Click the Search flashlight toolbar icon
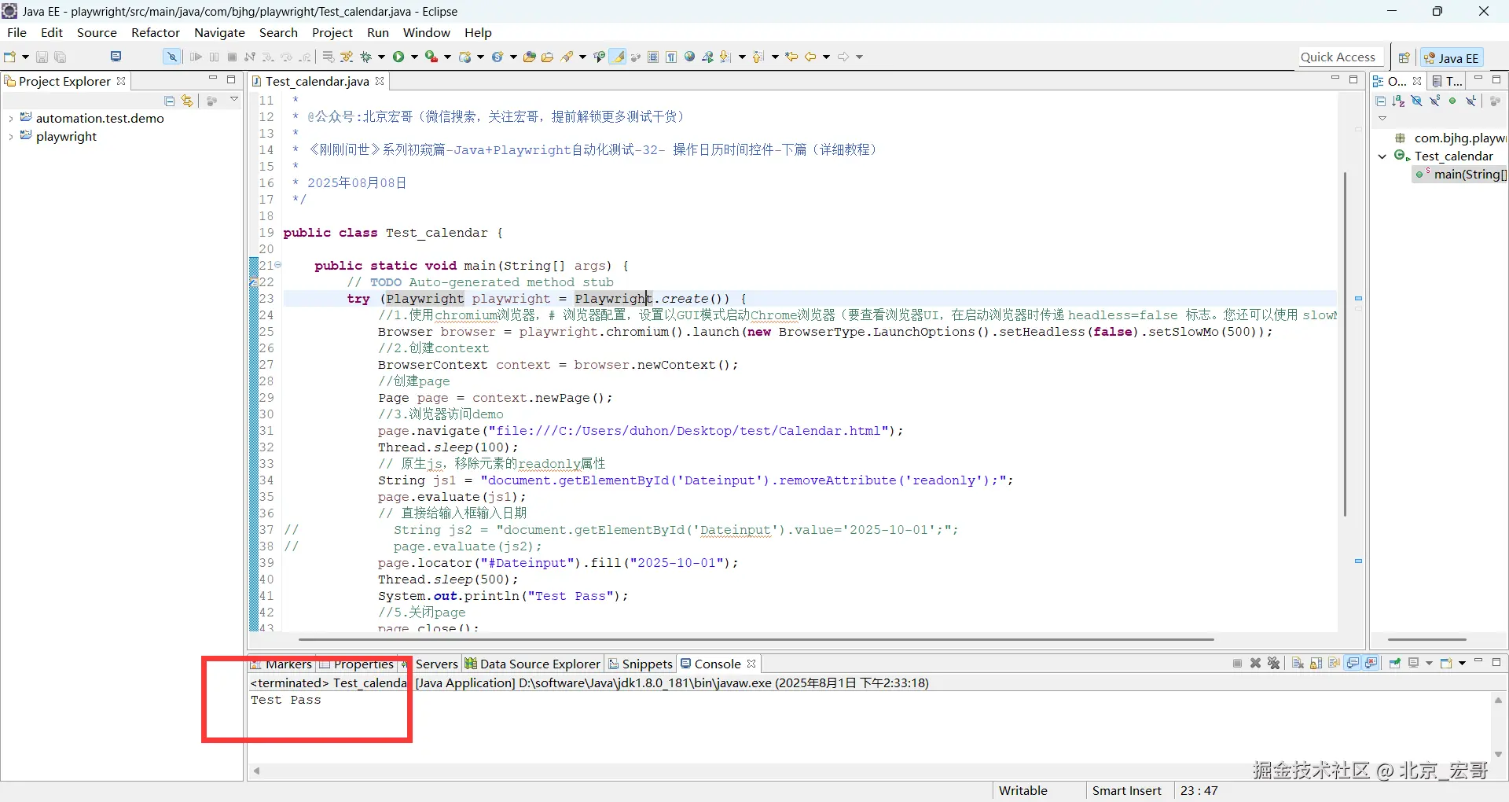Image resolution: width=1509 pixels, height=802 pixels. coord(567,57)
